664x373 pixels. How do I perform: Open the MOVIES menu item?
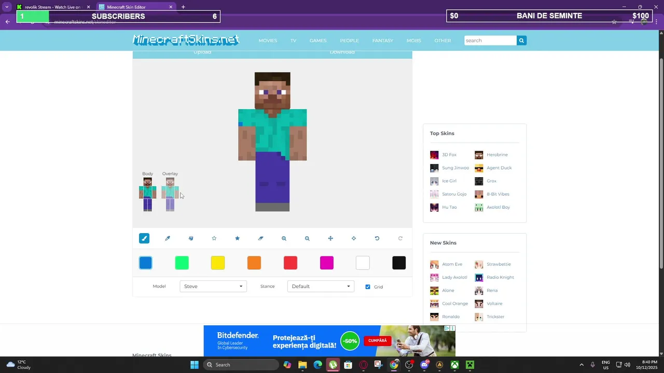coord(268,40)
